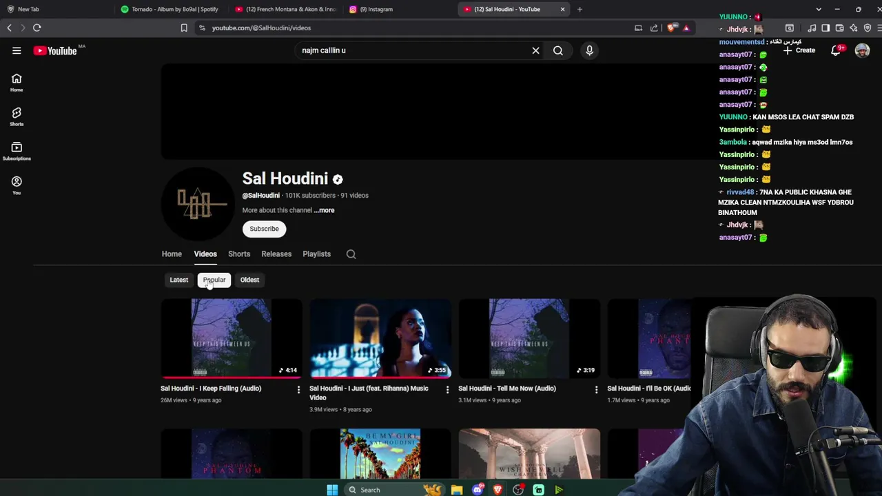Sort videos by Oldest

coord(249,280)
